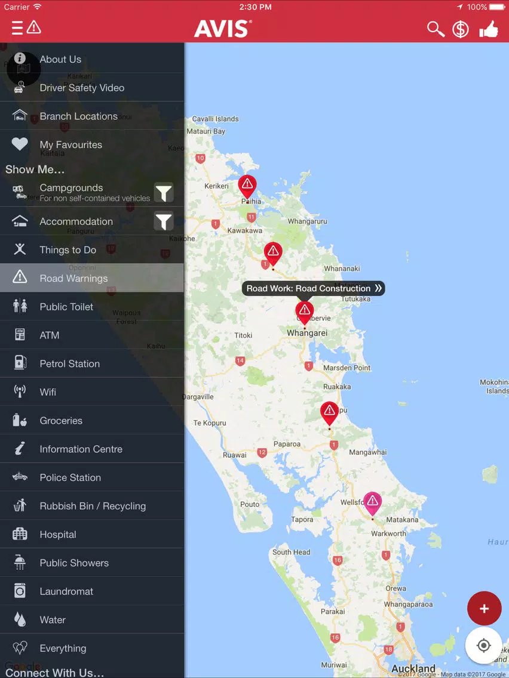The image size is (509, 678).
Task: Tap Road Work: Road Construction callout
Action: (x=314, y=288)
